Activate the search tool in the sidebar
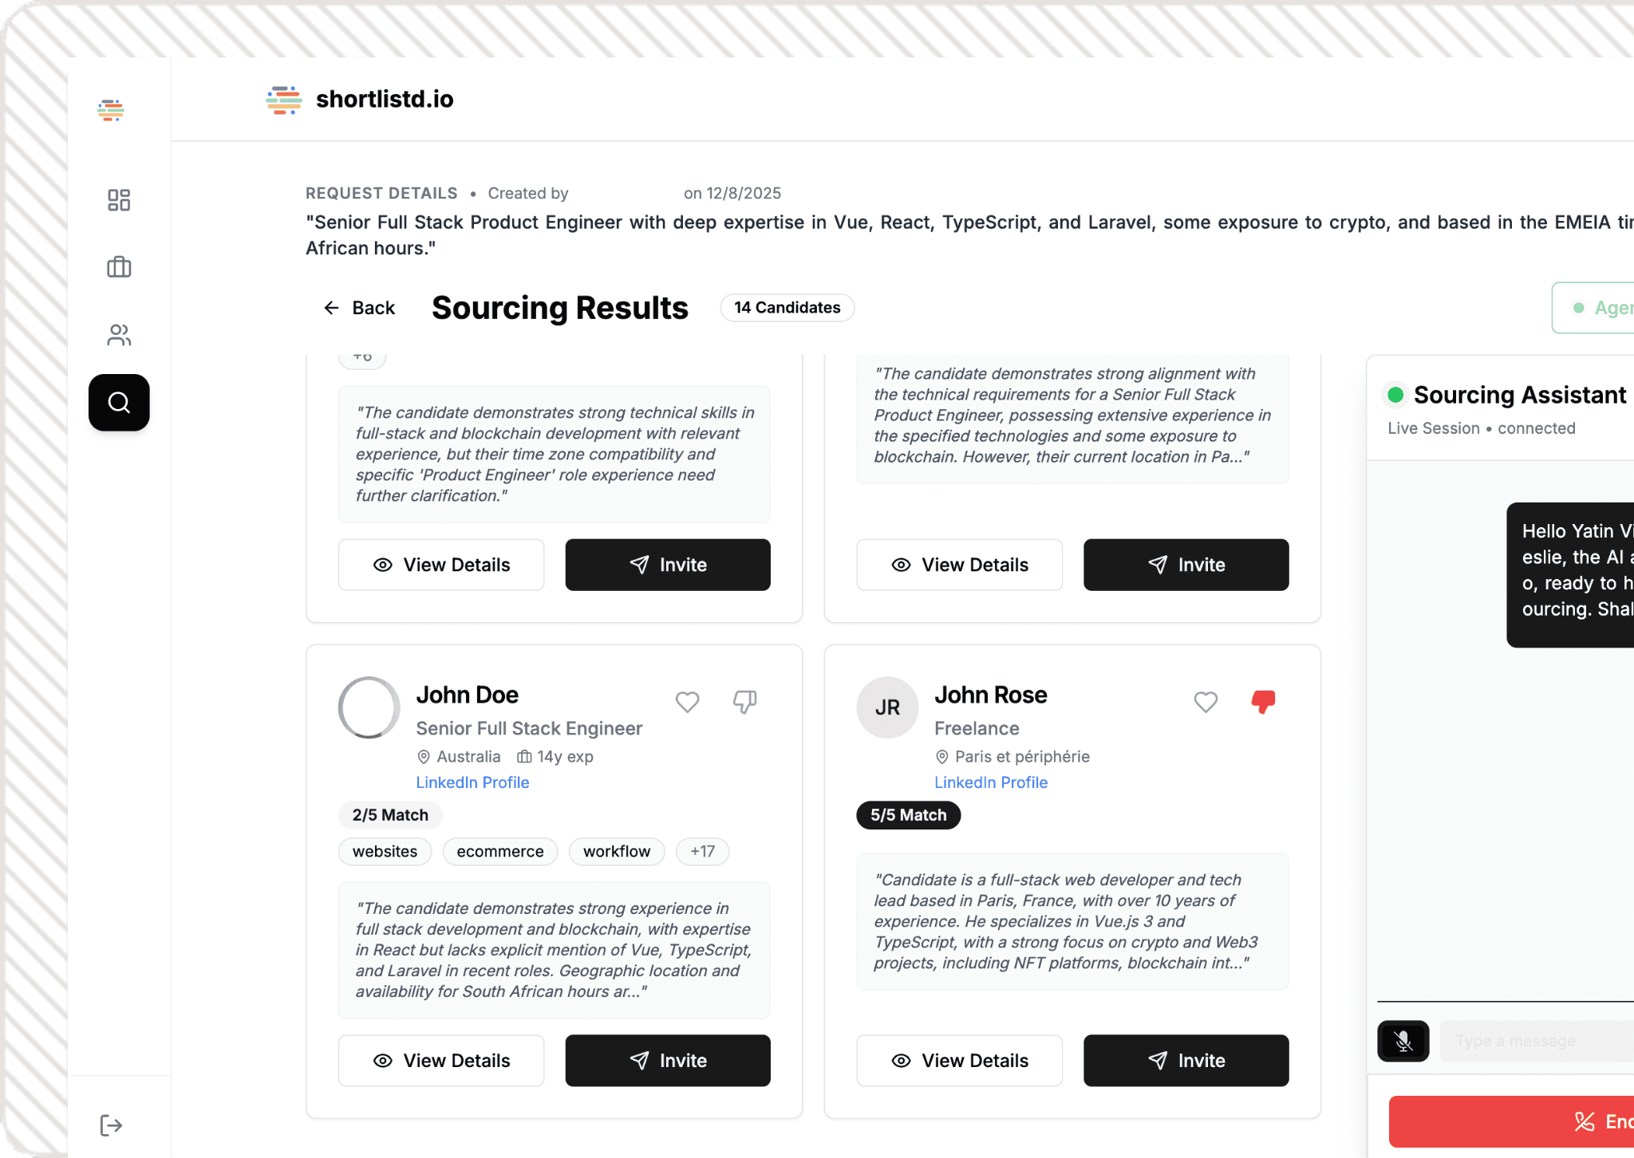1634x1158 pixels. point(118,403)
